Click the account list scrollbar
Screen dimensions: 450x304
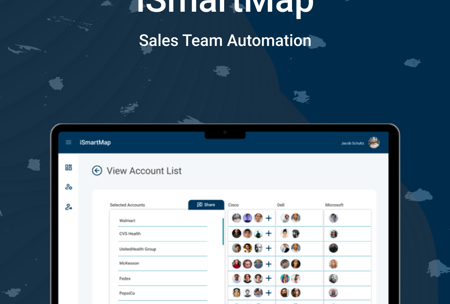[x=223, y=231]
